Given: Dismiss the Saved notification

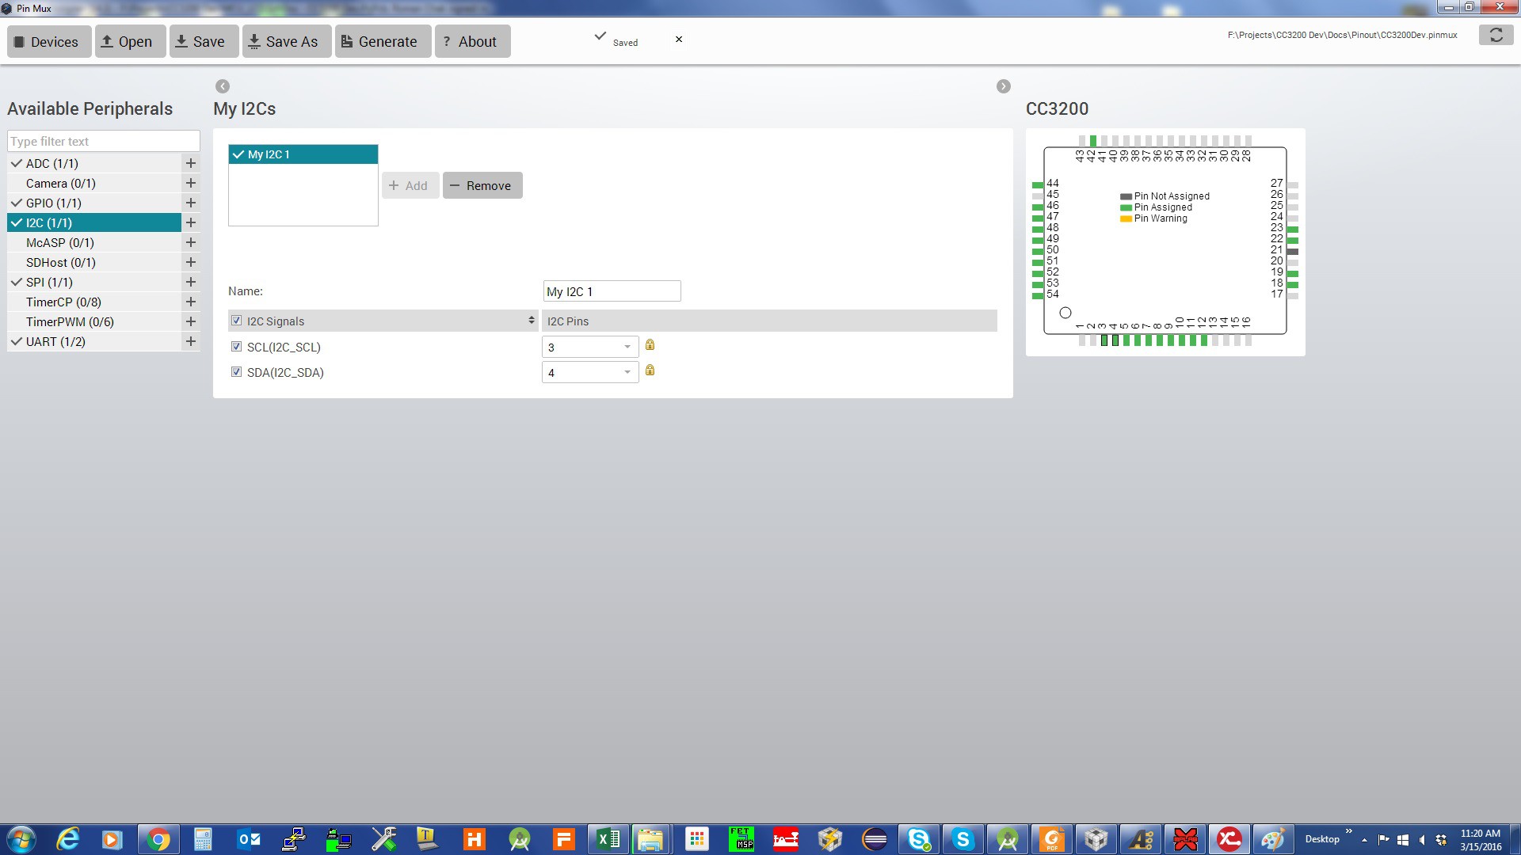Looking at the screenshot, I should pyautogui.click(x=679, y=39).
